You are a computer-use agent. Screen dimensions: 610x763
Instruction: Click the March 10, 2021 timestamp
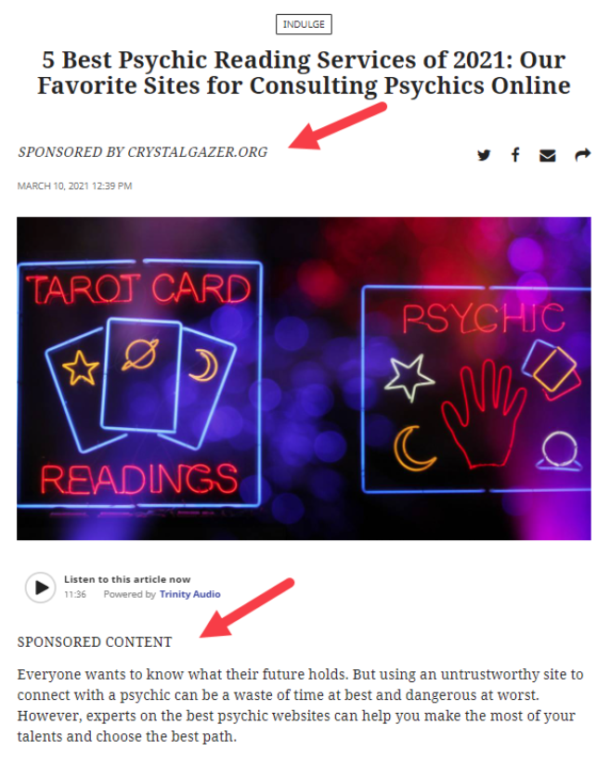click(74, 186)
